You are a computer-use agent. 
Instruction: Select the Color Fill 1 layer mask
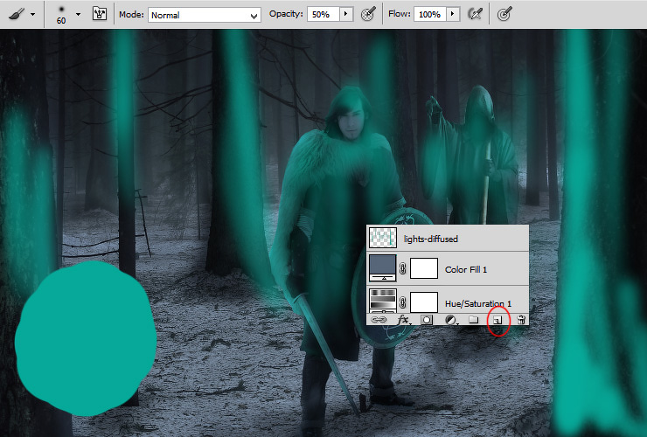tap(424, 268)
